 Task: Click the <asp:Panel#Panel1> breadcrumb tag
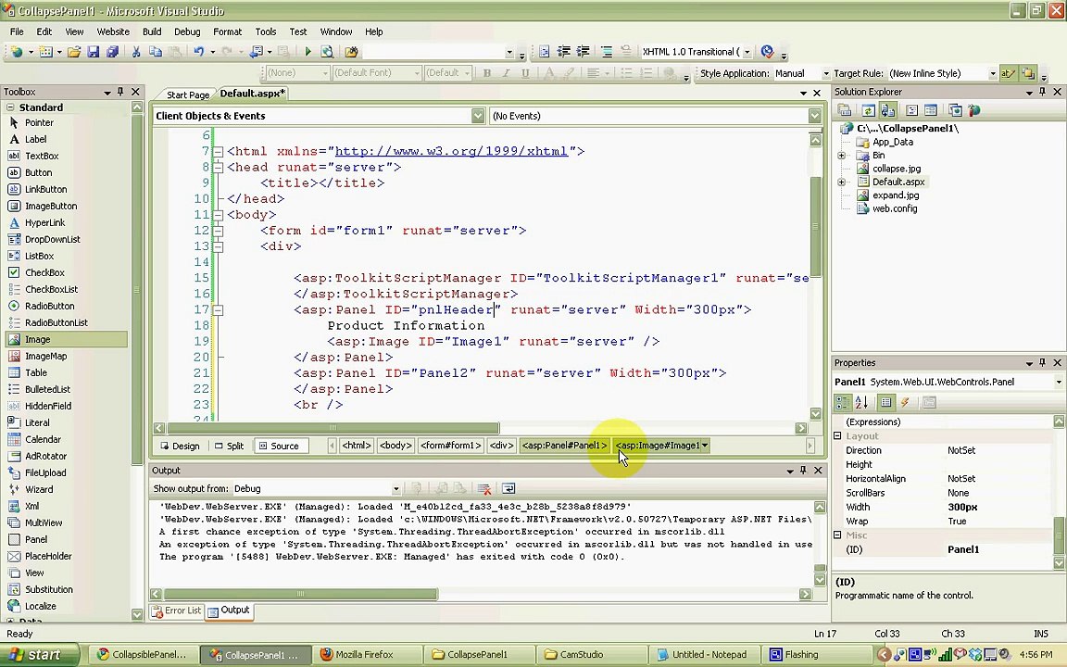564,446
